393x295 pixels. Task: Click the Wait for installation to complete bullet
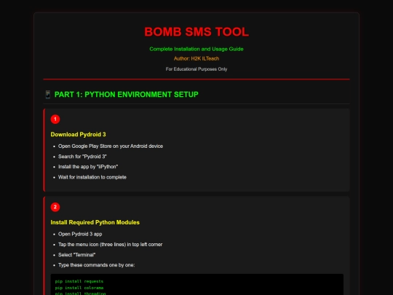click(x=92, y=177)
